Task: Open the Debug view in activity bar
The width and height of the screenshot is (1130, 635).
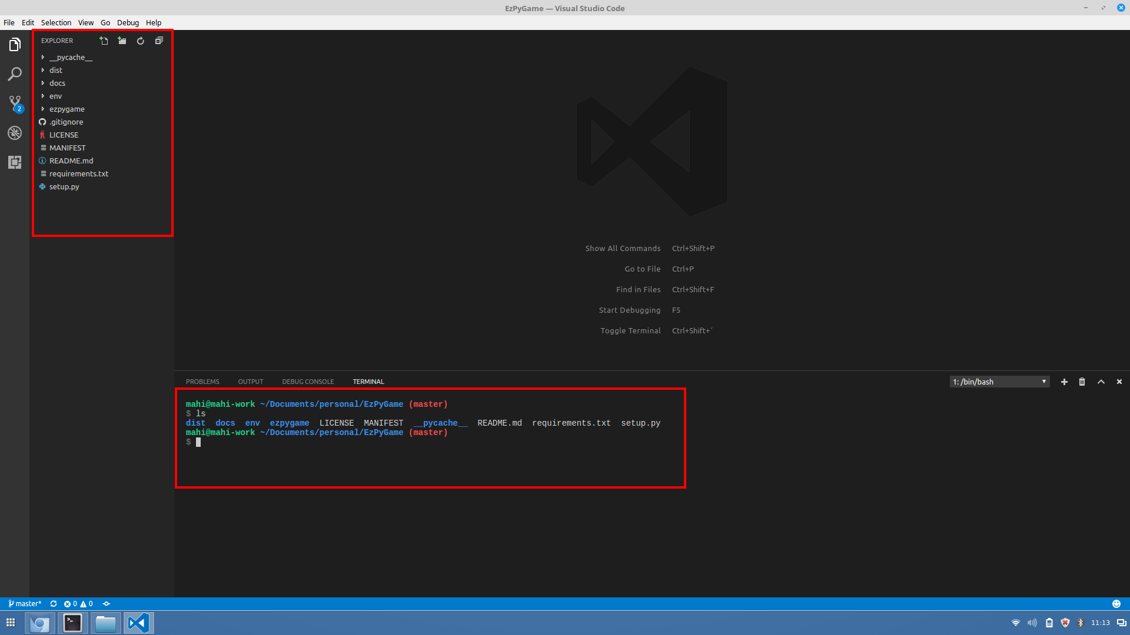Action: tap(15, 133)
